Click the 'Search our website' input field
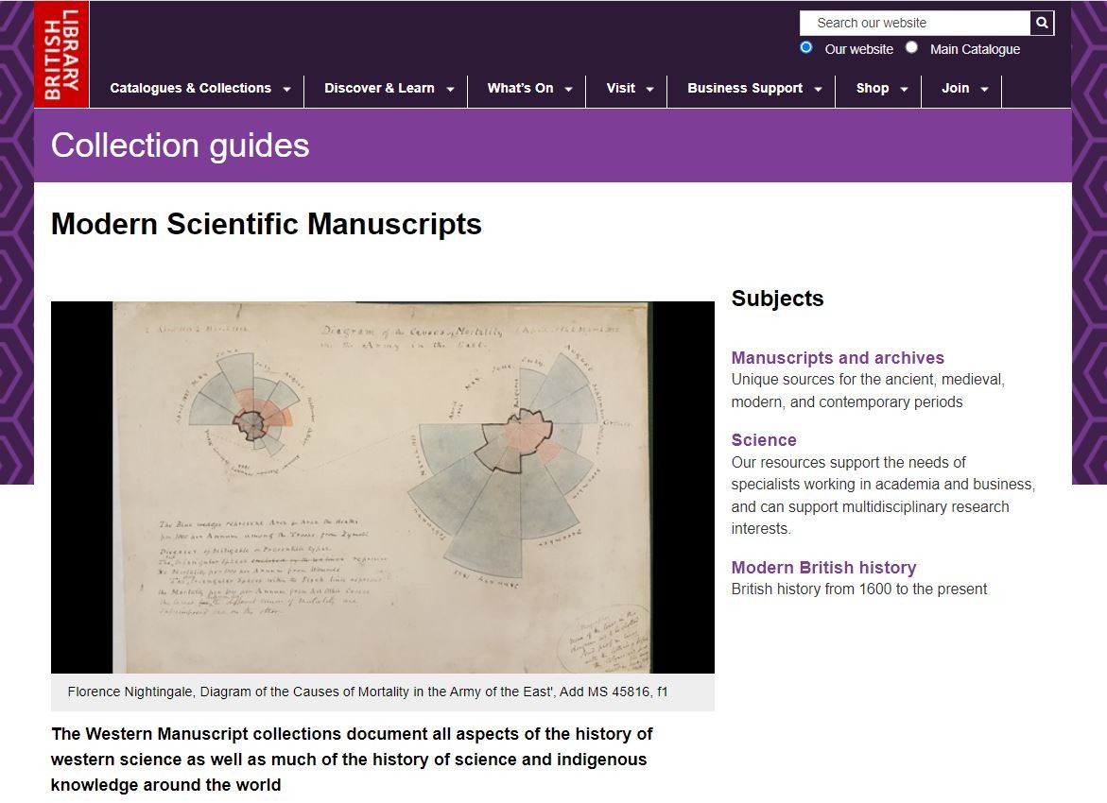 [914, 23]
